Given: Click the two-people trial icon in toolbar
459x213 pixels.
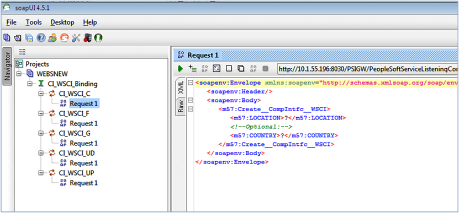Looking at the screenshot, I should pyautogui.click(x=52, y=38).
